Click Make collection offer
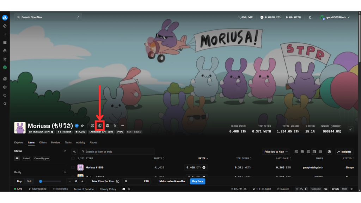 tap(172, 182)
